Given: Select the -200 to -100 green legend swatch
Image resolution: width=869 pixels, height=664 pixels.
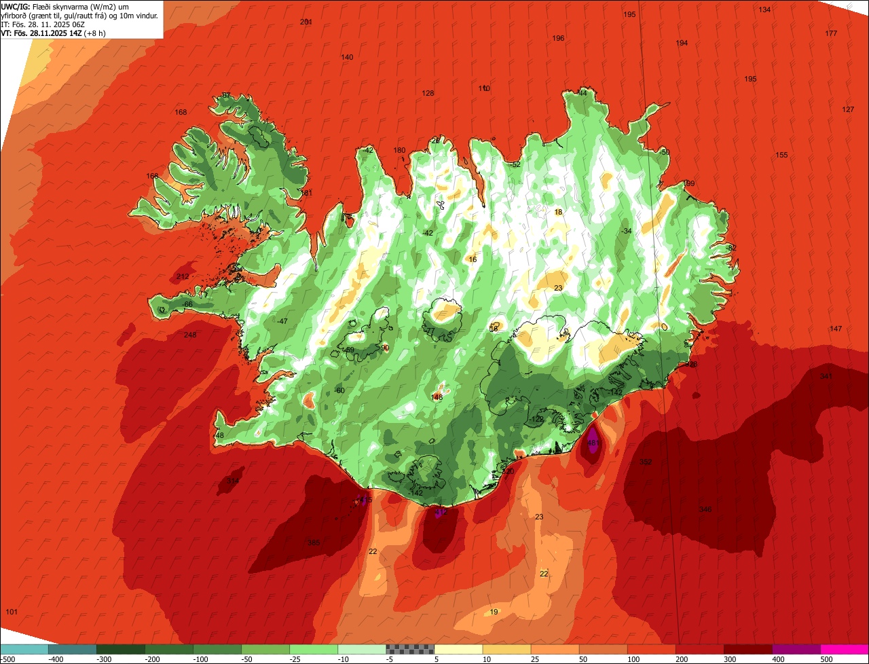Looking at the screenshot, I should pyautogui.click(x=169, y=649).
